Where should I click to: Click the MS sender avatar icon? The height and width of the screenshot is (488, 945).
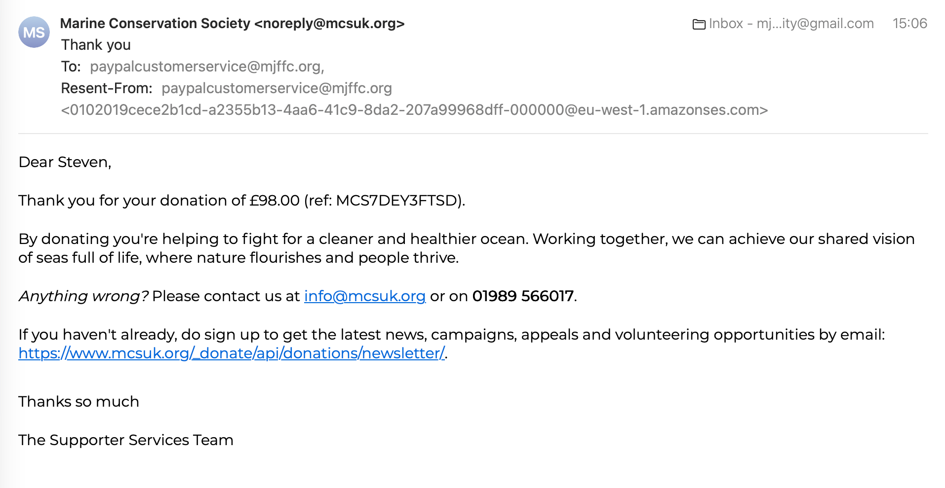(x=34, y=32)
